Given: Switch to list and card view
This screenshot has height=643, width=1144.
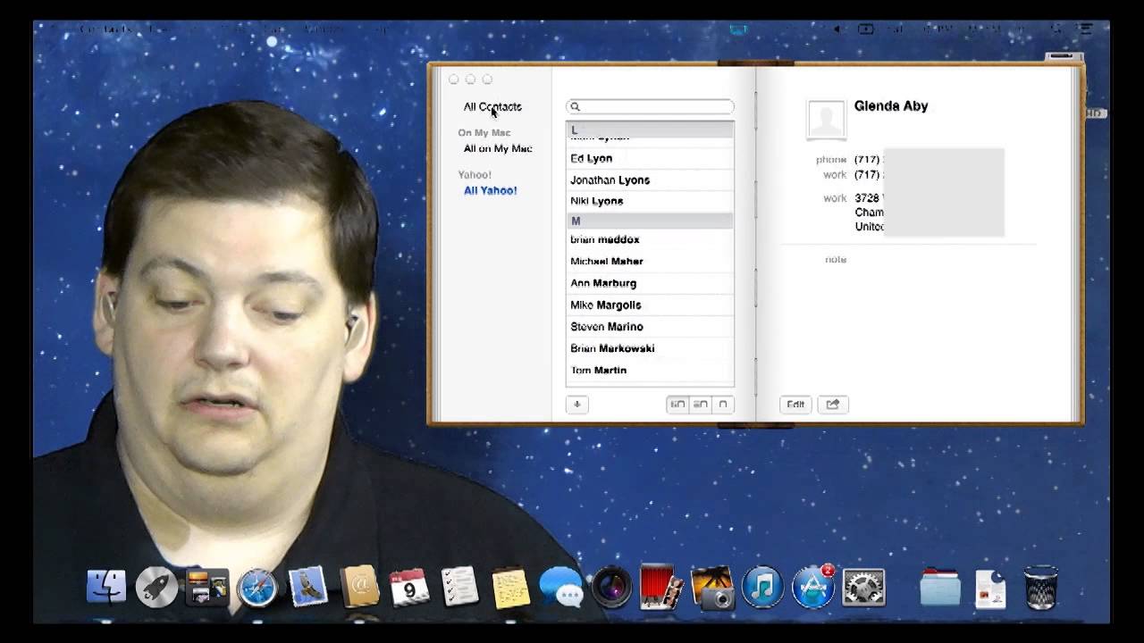Looking at the screenshot, I should point(702,405).
